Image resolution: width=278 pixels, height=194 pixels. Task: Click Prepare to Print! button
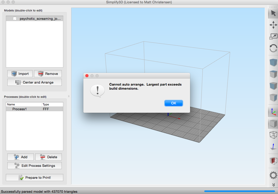(35, 177)
